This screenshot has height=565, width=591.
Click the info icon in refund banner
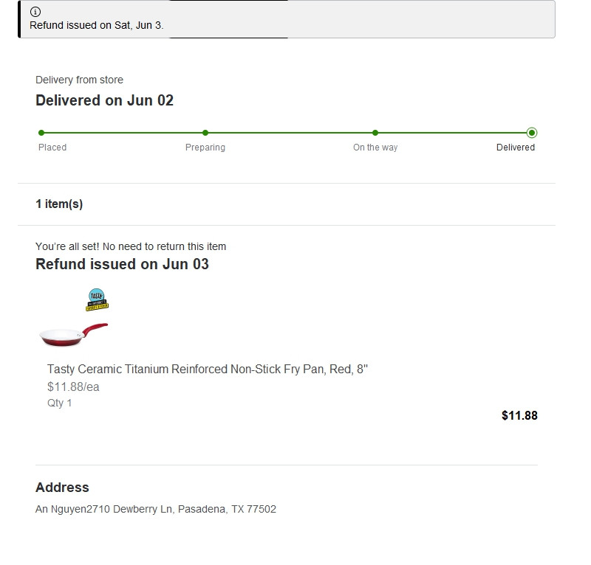[x=35, y=12]
